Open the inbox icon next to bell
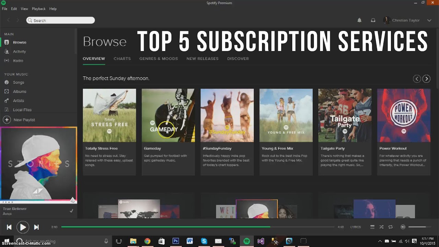 373,20
